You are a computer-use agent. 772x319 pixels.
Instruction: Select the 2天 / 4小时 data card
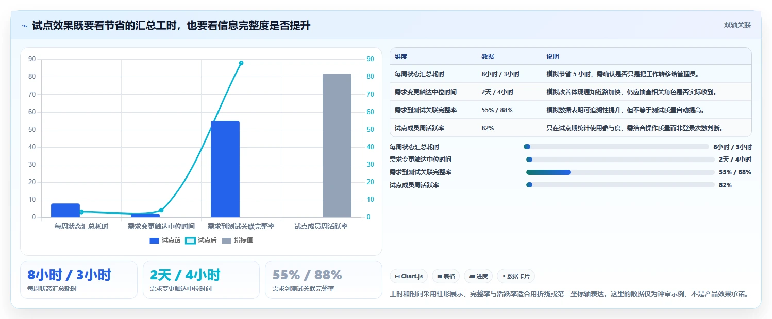click(201, 280)
